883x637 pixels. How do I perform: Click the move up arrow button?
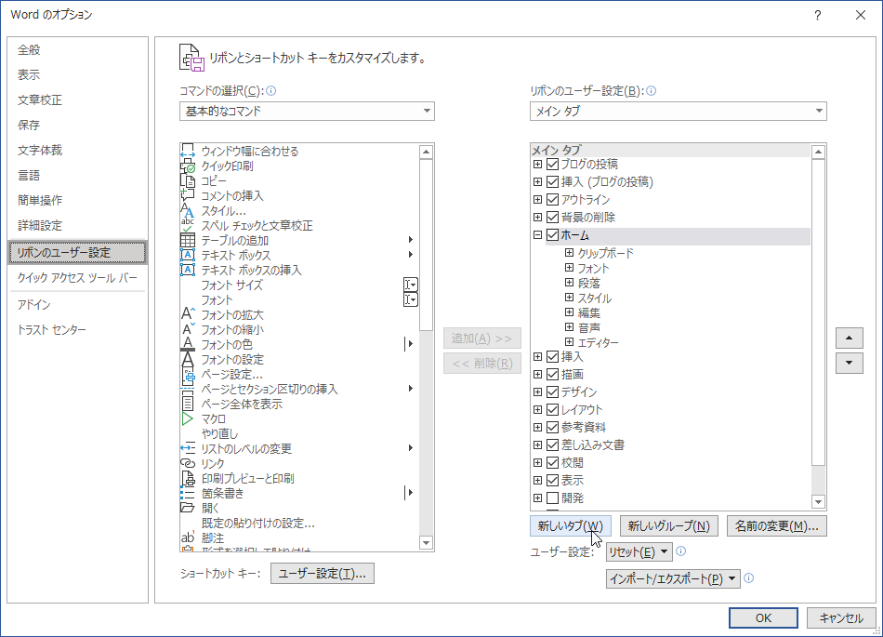(x=850, y=338)
